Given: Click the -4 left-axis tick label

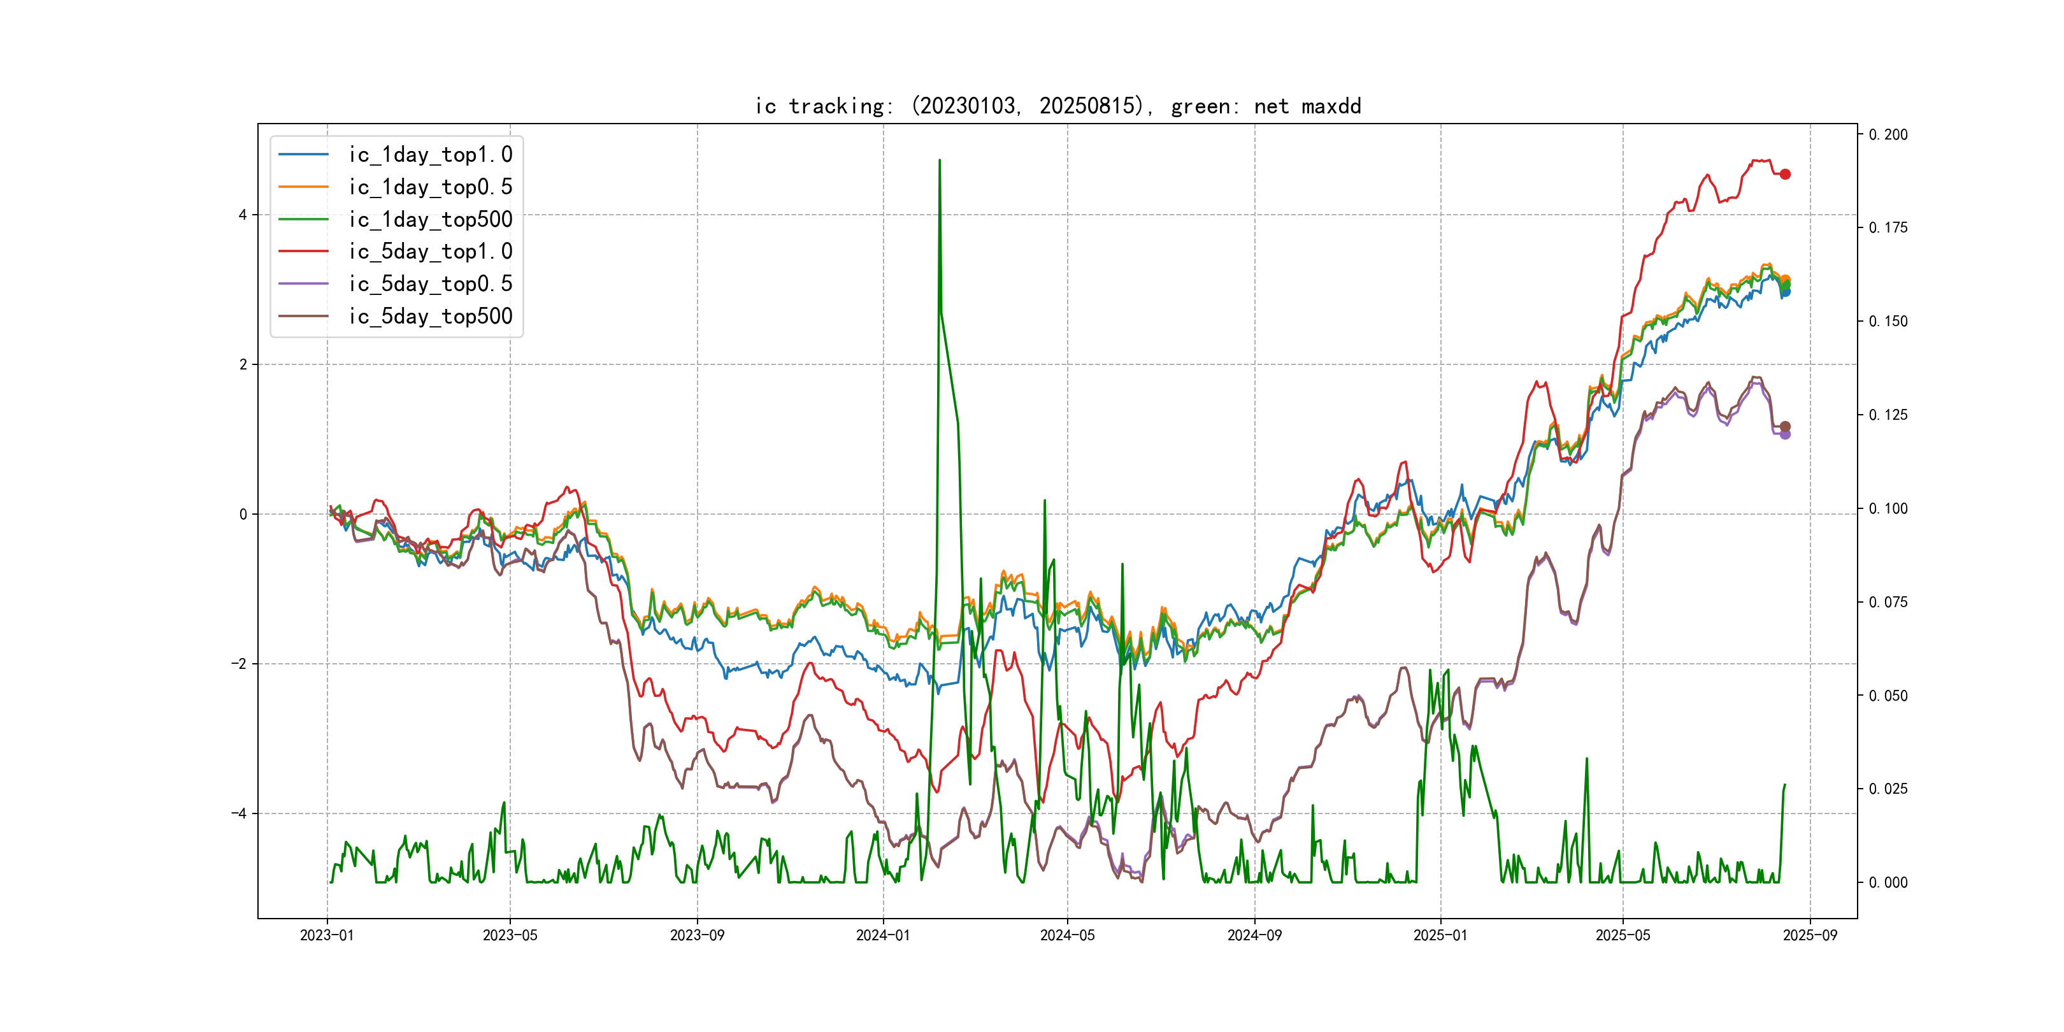Looking at the screenshot, I should [239, 813].
